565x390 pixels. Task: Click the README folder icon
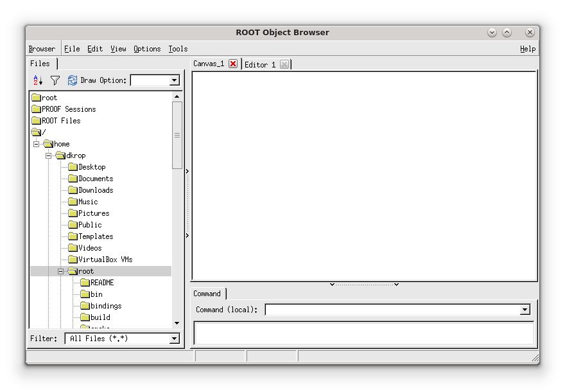click(x=85, y=283)
